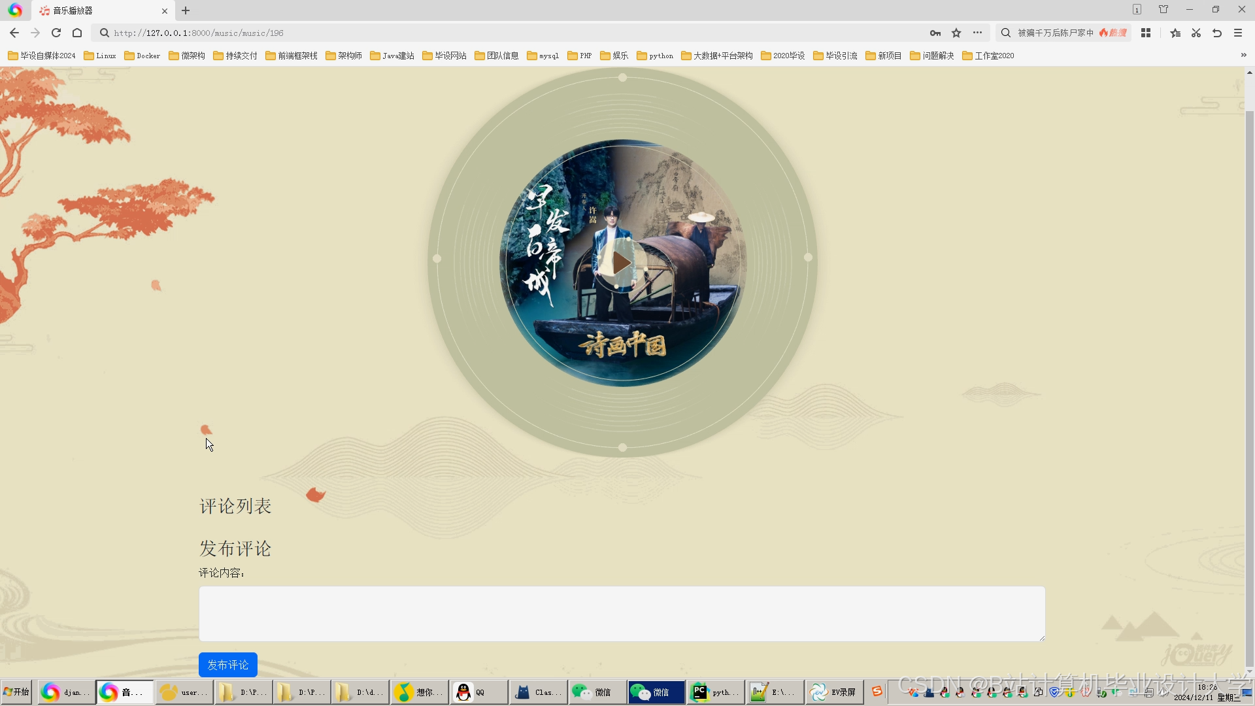Open the Docker bookmarks folder
The width and height of the screenshot is (1255, 706).
pyautogui.click(x=142, y=56)
